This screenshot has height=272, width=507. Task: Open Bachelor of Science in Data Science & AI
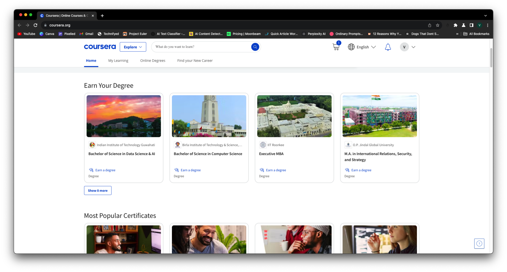pyautogui.click(x=122, y=154)
